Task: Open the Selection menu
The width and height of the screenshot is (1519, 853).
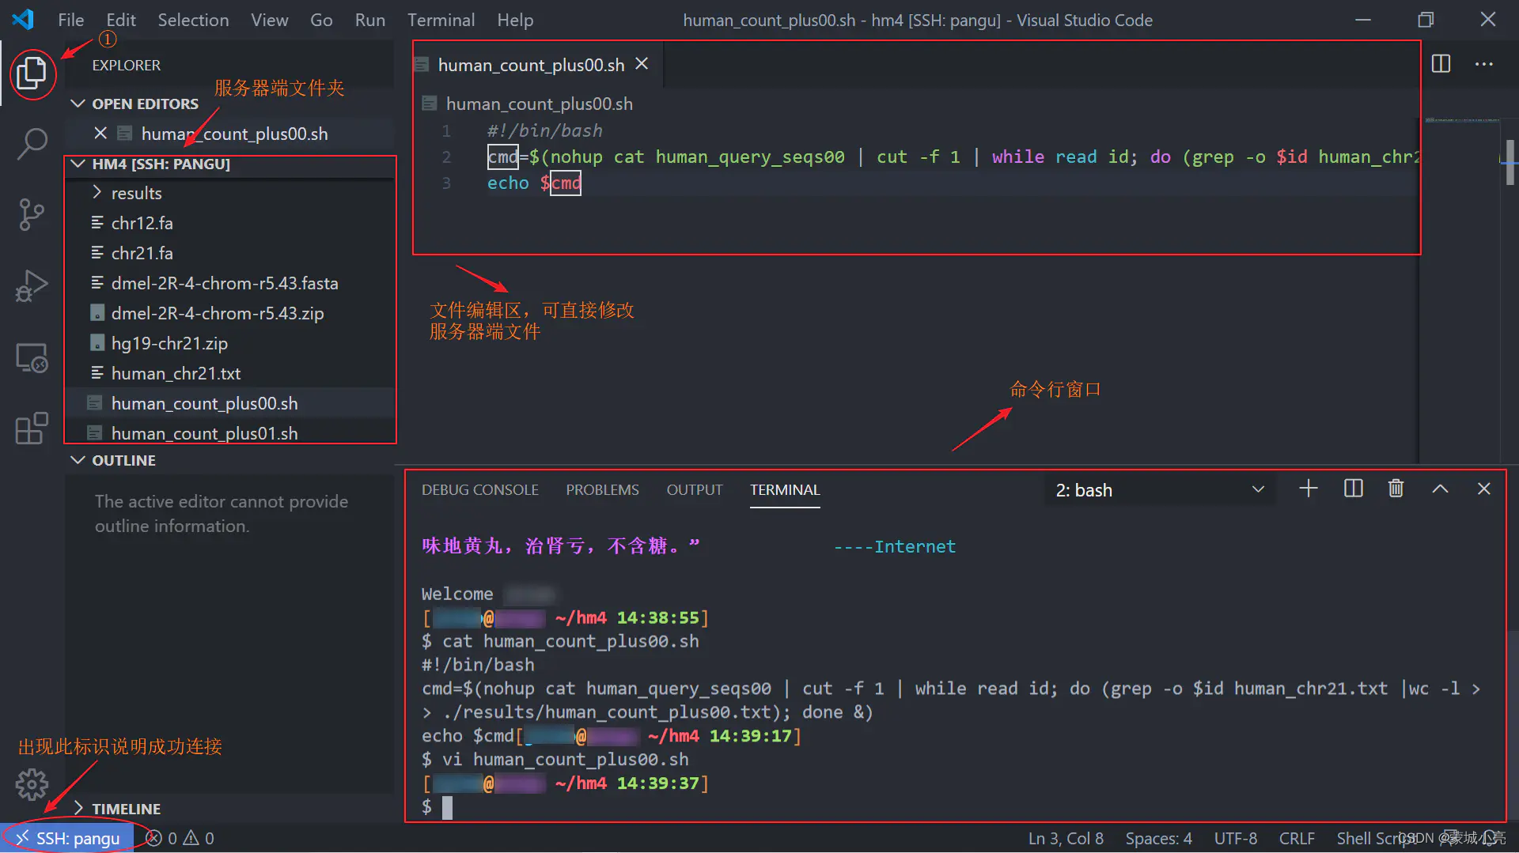Action: [x=193, y=20]
